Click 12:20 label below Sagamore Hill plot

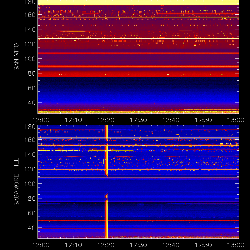click(x=106, y=245)
